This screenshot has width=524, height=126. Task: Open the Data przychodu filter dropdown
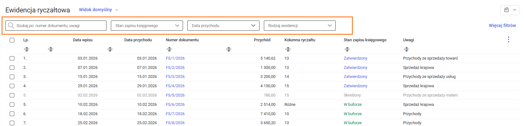pyautogui.click(x=223, y=25)
